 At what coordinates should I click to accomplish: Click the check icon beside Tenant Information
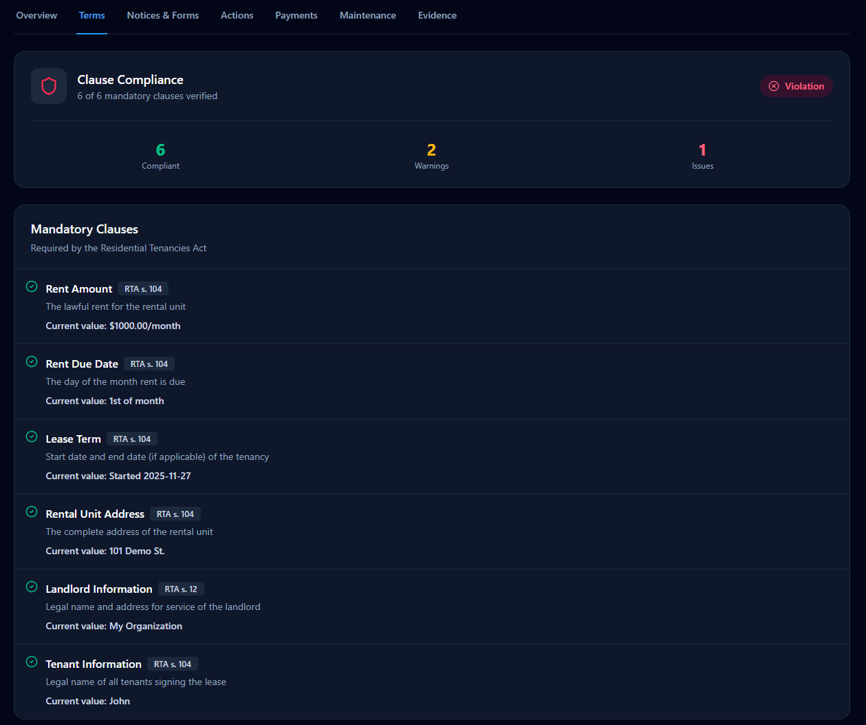[32, 662]
